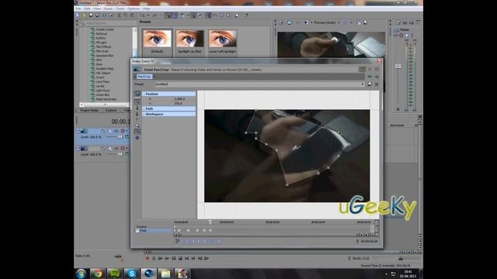Select the Anchor Deletion tool in Pan/Crop
Viewport: 497px width, 279px height.
(x=137, y=114)
